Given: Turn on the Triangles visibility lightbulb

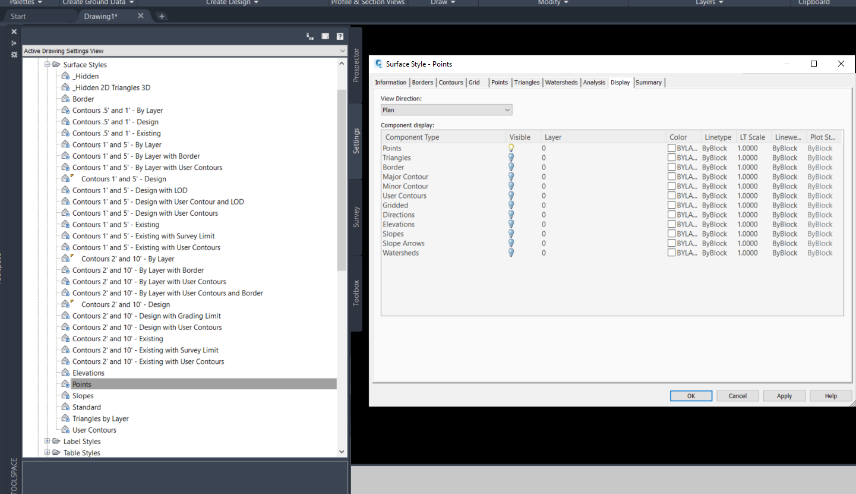Looking at the screenshot, I should click(x=511, y=157).
